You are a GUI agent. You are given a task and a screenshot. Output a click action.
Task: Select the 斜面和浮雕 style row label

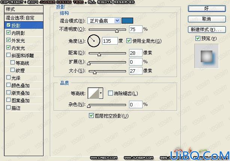point(23,55)
